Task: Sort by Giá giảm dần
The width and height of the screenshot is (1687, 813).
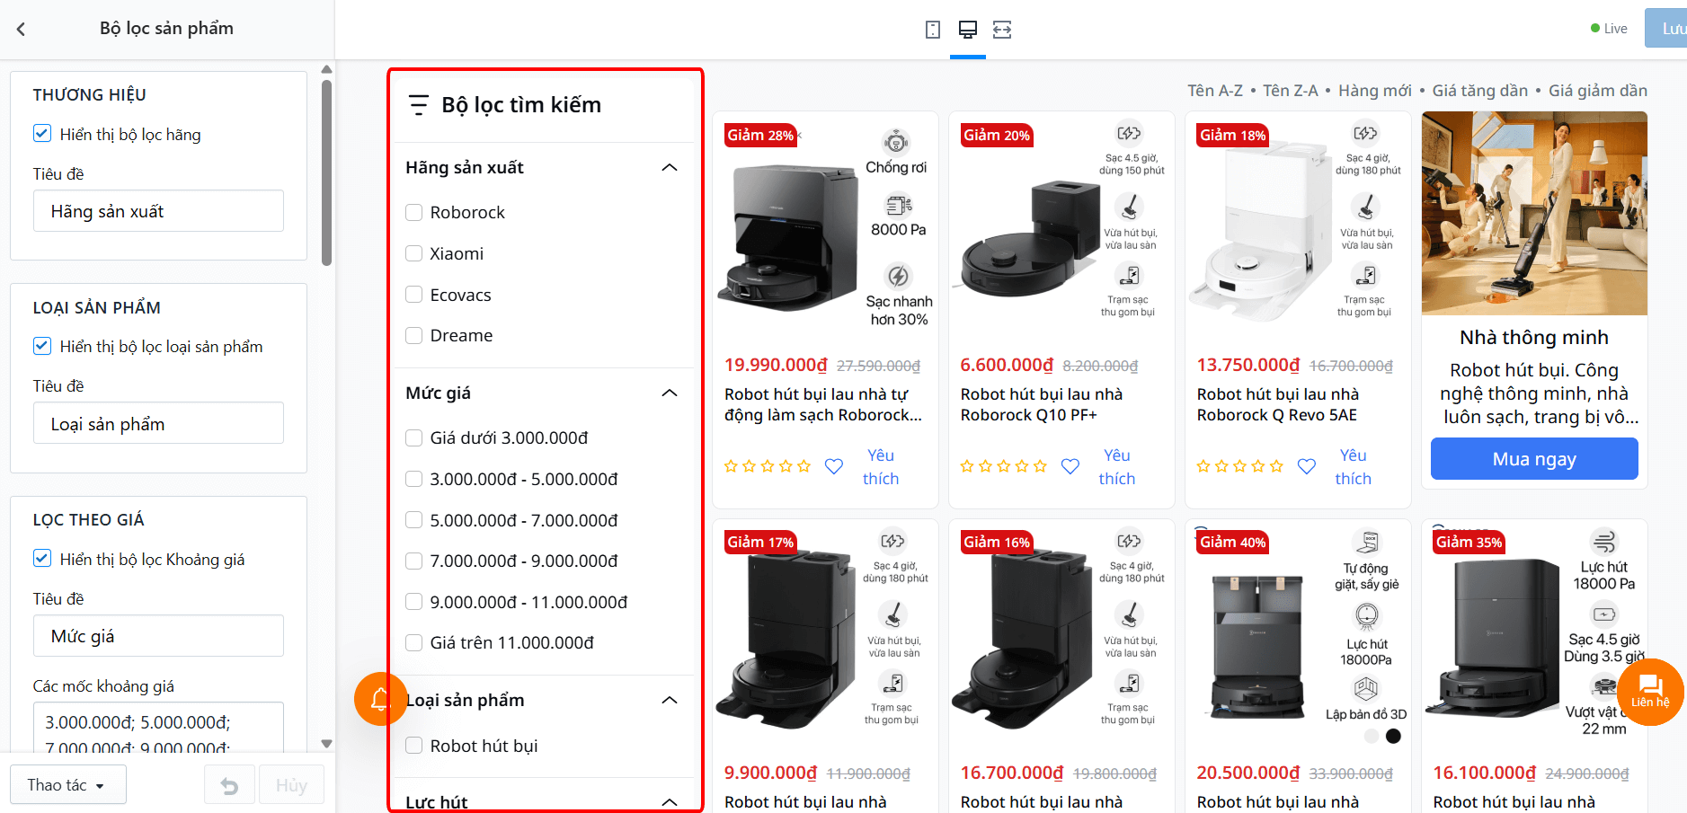Action: (x=1598, y=91)
